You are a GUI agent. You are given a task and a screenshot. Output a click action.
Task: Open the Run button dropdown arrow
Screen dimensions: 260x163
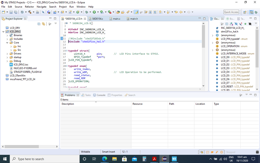point(98,12)
